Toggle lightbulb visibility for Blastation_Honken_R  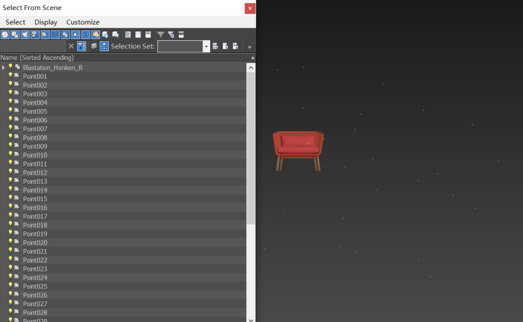[x=10, y=67]
